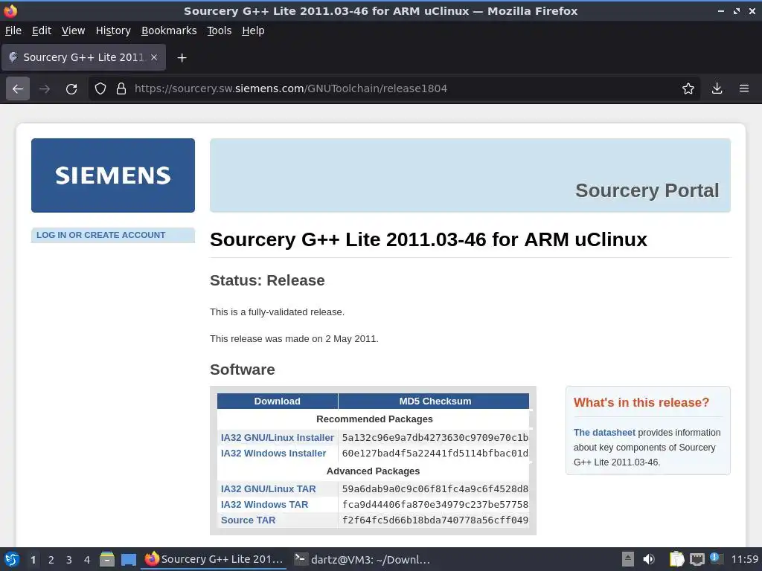Open the file manager taskbar icon
Screen dimensions: 762x571
tap(107, 559)
